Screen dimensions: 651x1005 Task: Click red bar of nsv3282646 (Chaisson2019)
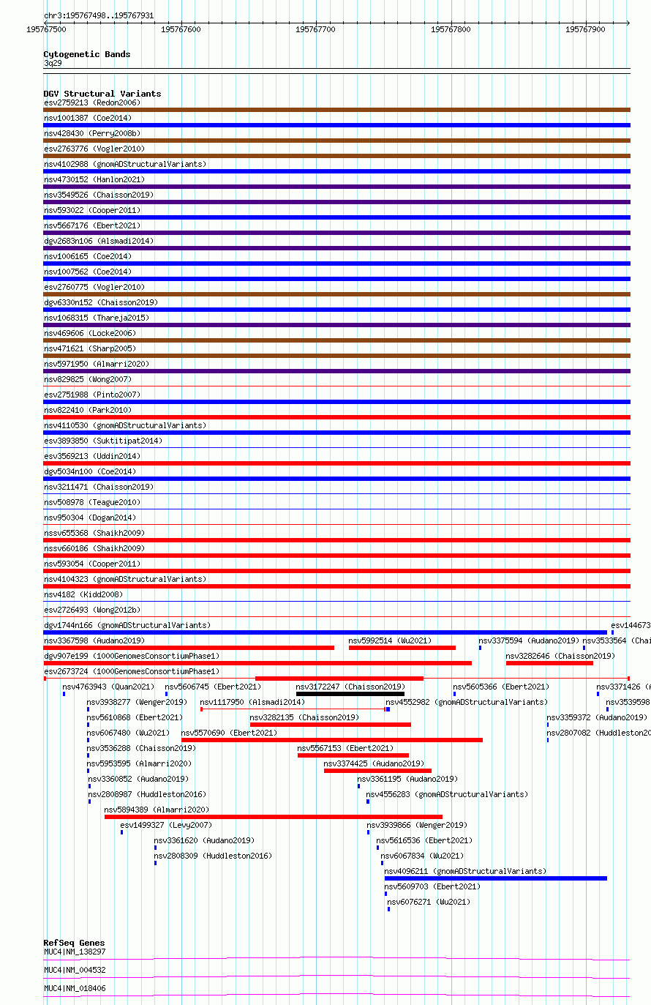click(x=549, y=663)
